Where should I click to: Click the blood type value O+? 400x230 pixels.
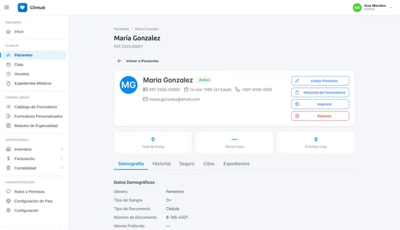[169, 200]
